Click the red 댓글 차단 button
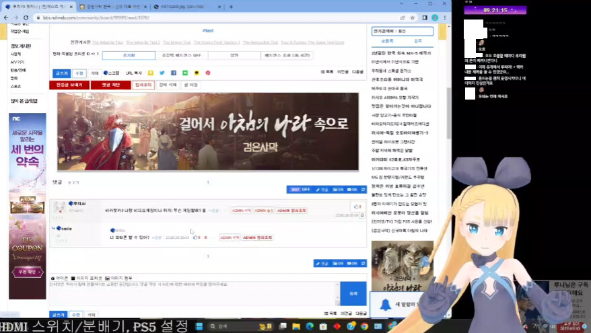The height and width of the screenshot is (333, 591). [x=111, y=85]
